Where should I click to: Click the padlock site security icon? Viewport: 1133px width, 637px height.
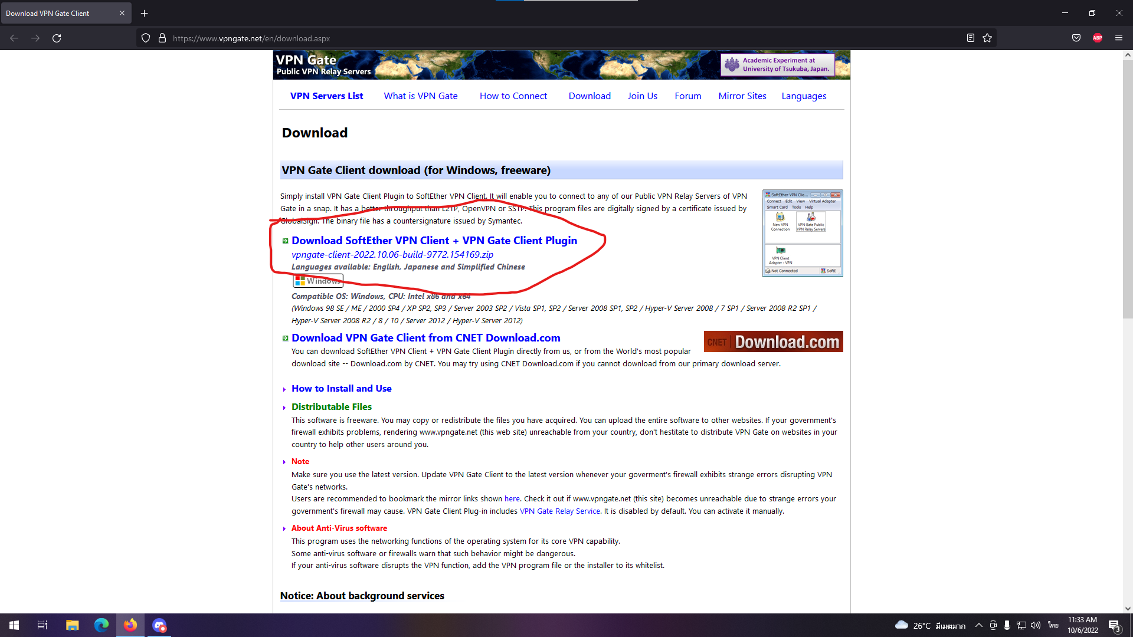coord(162,38)
